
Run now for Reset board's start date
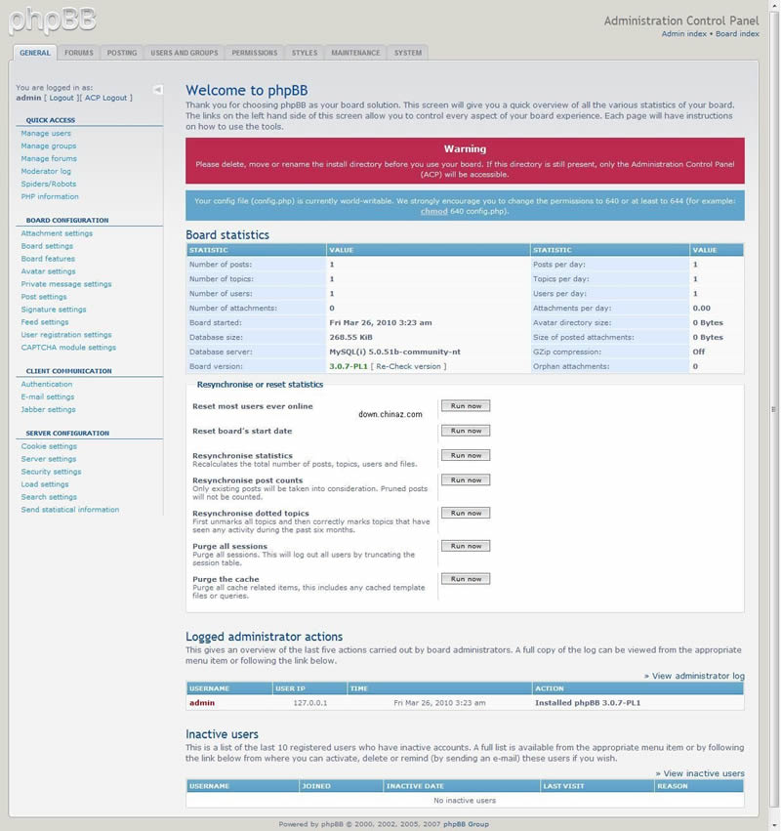pos(466,431)
